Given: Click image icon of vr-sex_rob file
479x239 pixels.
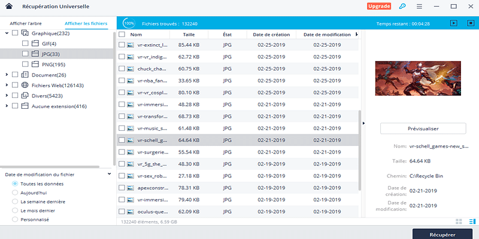Looking at the screenshot, I should [131, 176].
